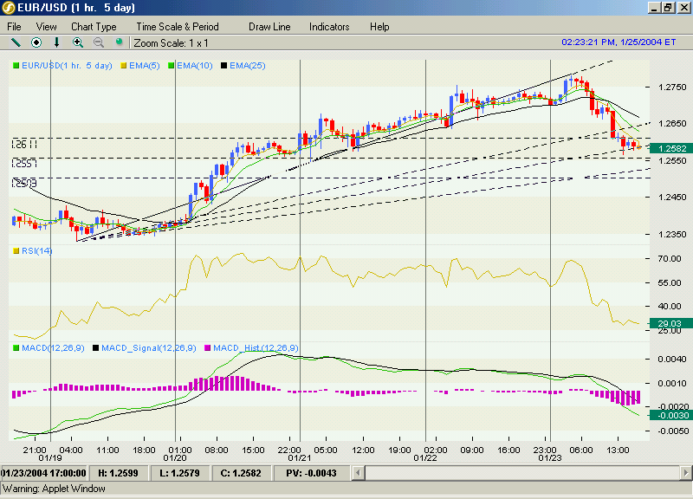Click the 01/21 date marker on time axis

click(x=300, y=458)
